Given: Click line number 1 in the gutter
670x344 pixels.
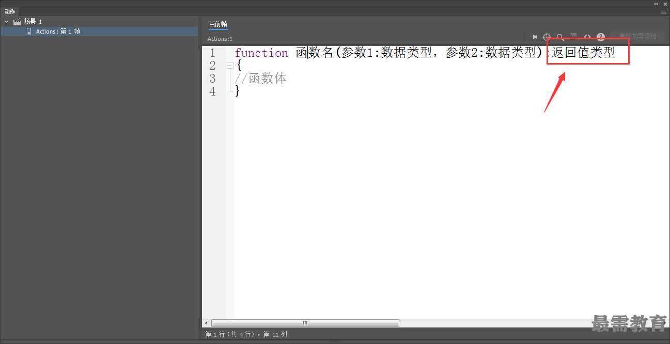Looking at the screenshot, I should coord(212,53).
